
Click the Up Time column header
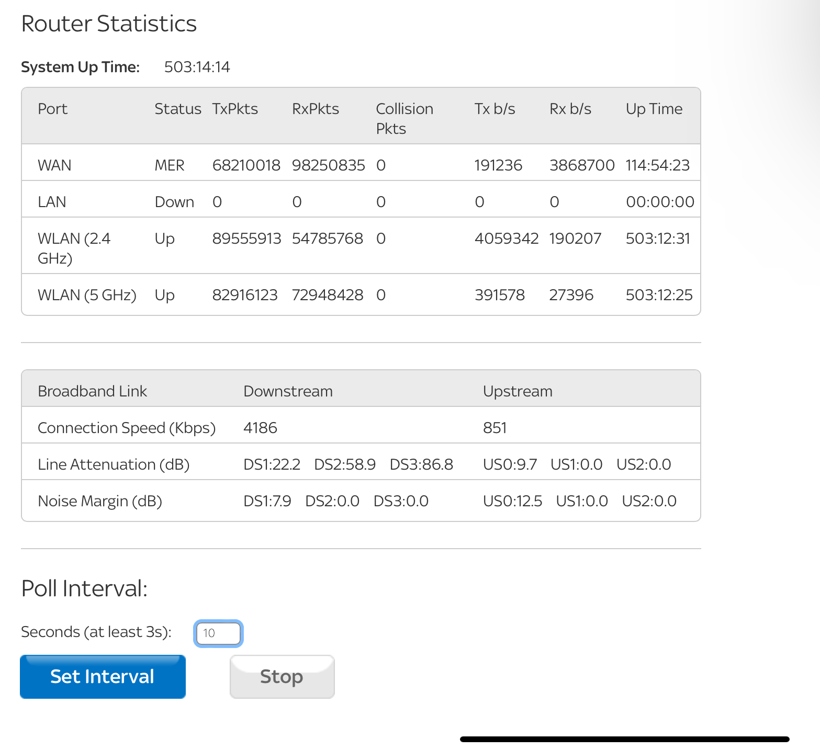point(654,109)
